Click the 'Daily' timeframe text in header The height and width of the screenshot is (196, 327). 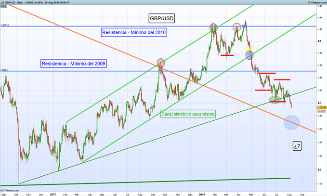pyautogui.click(x=20, y=2)
